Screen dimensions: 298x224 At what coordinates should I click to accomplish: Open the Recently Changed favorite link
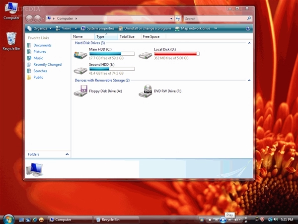point(48,65)
